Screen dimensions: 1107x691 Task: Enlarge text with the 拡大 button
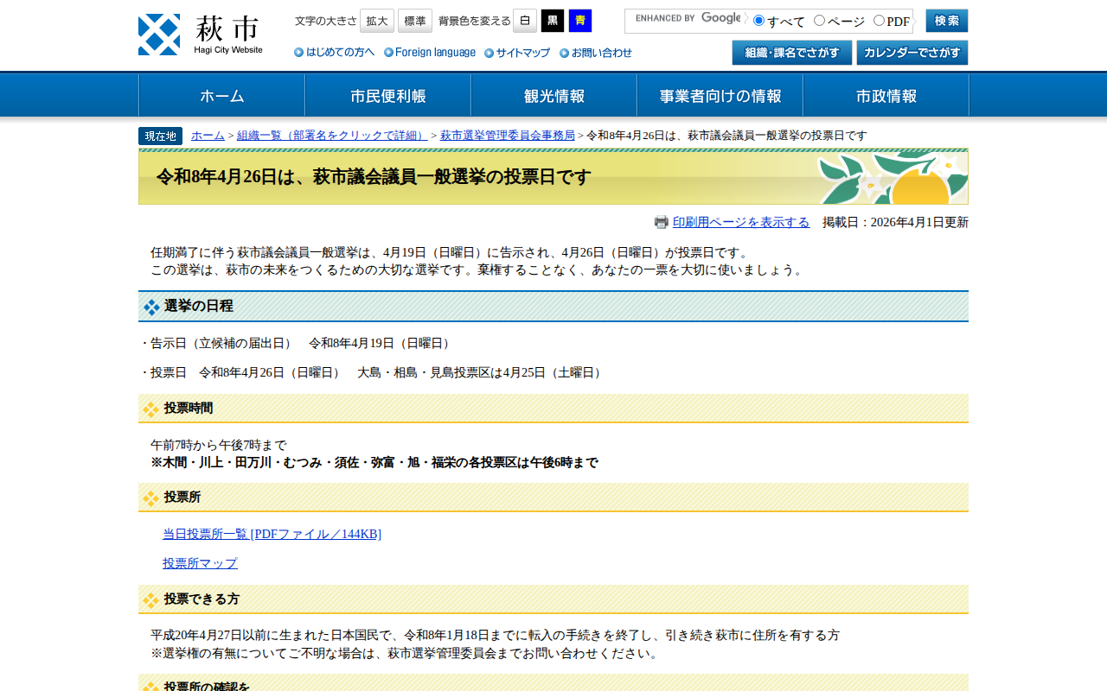click(376, 19)
